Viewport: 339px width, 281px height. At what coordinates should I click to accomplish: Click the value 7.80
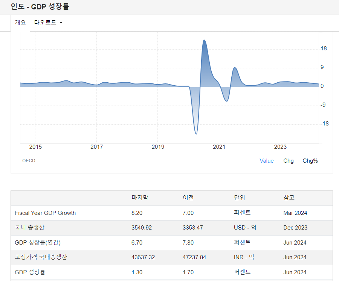[x=188, y=242]
